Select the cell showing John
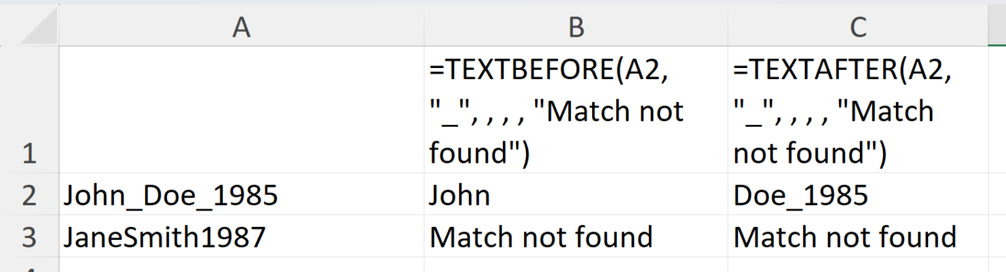This screenshot has height=272, width=1006. tap(576, 195)
